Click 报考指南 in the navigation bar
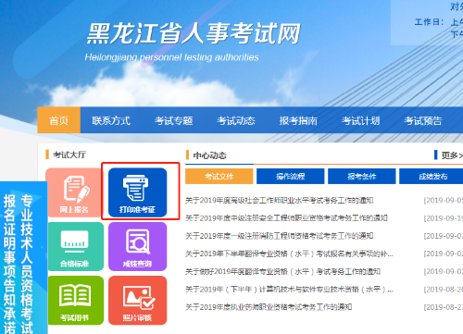Screen dimensions: 463x334 click(x=298, y=120)
